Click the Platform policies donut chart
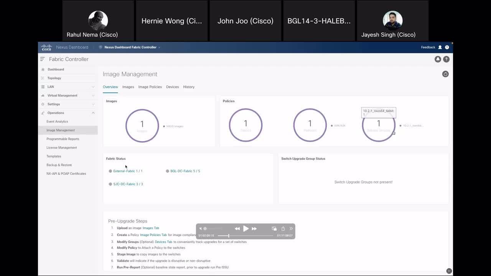This screenshot has width=491, height=276. point(310,125)
